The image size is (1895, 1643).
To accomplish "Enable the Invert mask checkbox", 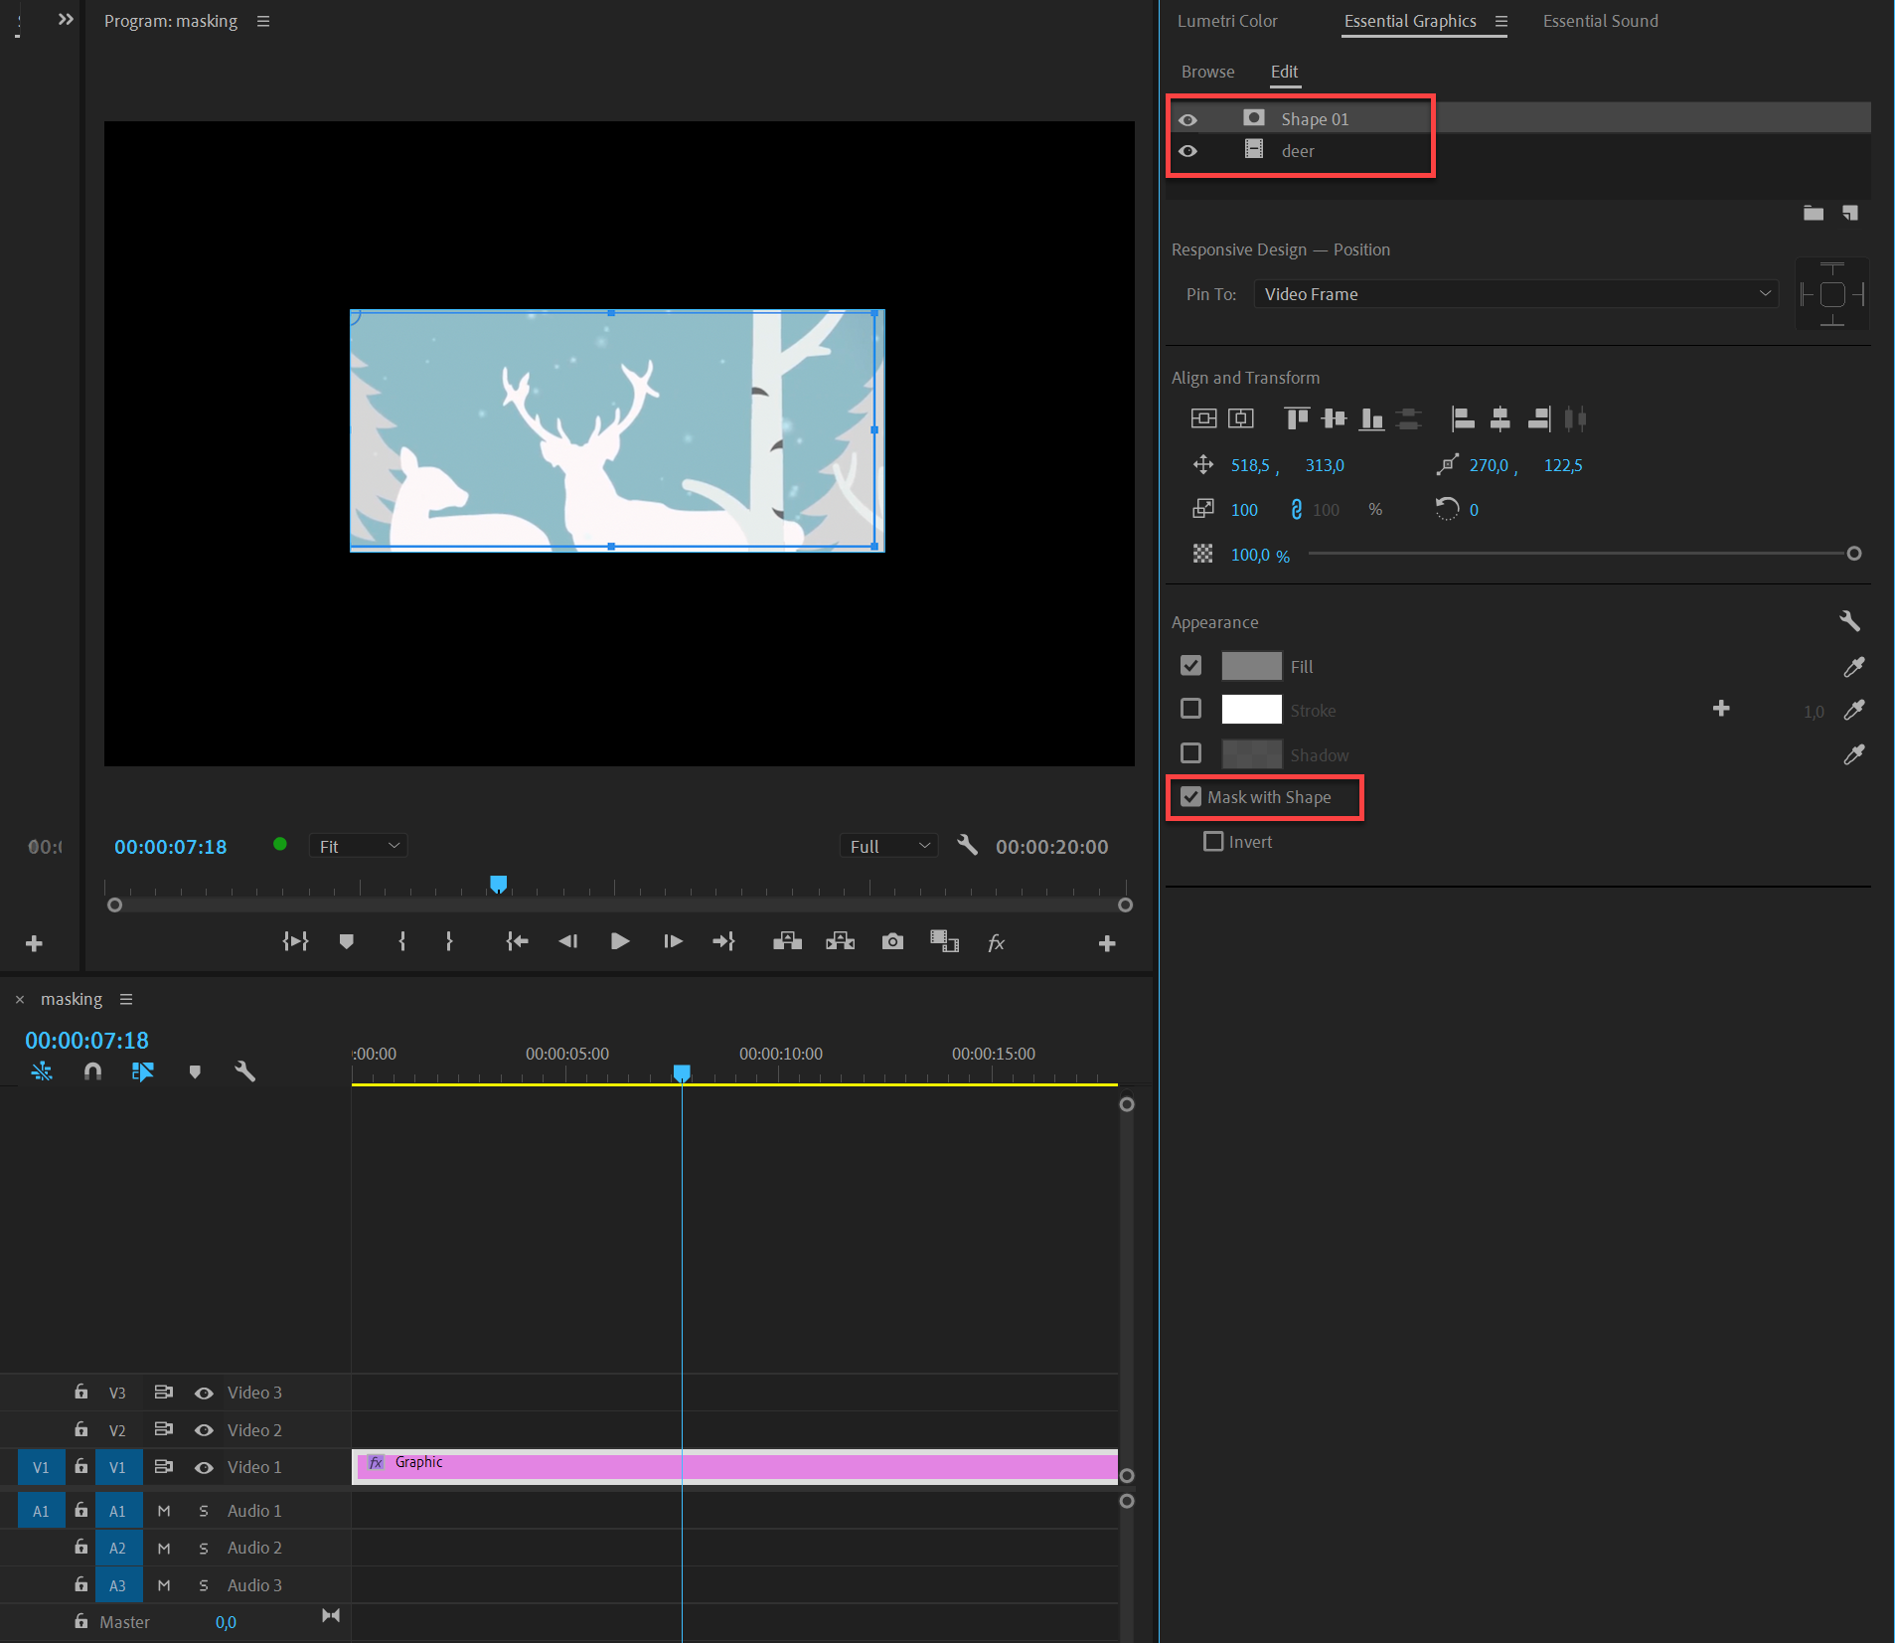I will click(x=1212, y=841).
